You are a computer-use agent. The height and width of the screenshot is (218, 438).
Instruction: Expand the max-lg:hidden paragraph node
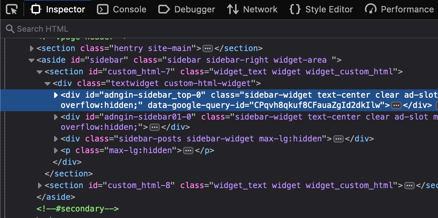coord(56,151)
